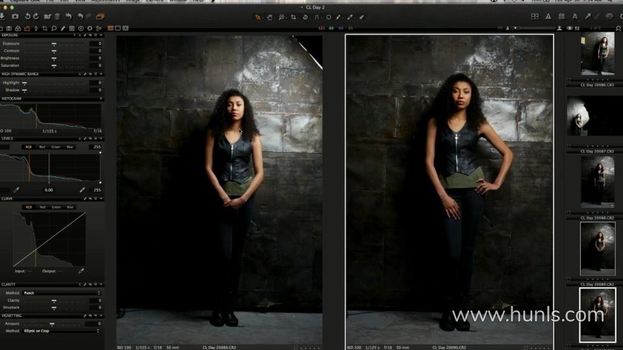This screenshot has height=350, width=623.
Task: Select thumbnail CL Day 20086.CR2 in browser
Action: point(598,54)
